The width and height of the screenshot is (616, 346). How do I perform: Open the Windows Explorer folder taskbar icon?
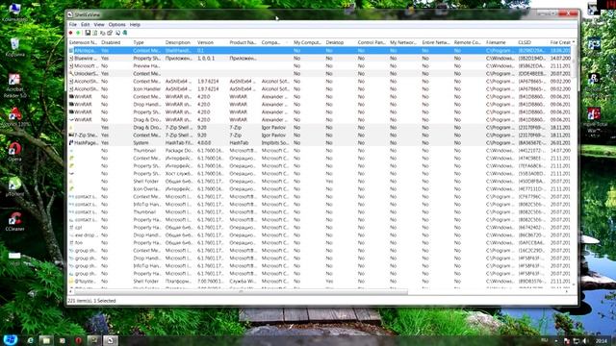tap(46, 340)
